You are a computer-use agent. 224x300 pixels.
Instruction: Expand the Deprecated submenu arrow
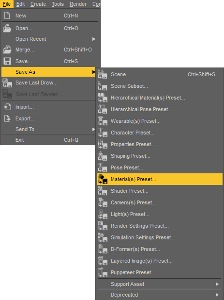217,295
